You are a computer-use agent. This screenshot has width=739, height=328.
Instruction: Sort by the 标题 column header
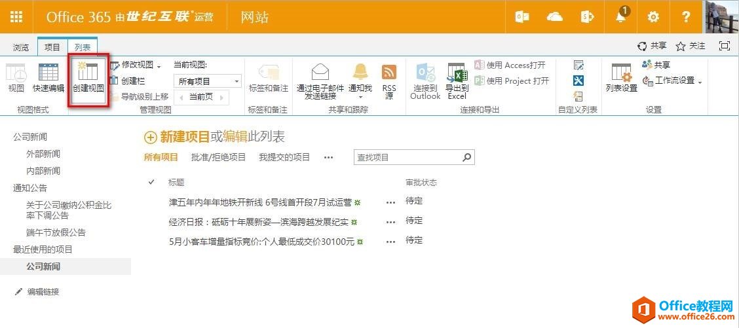[x=176, y=183]
